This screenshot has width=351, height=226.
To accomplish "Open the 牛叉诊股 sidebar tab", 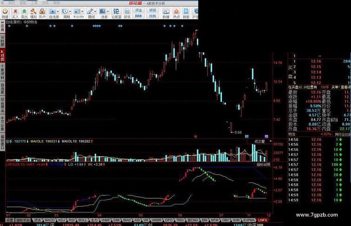I will click(2, 124).
